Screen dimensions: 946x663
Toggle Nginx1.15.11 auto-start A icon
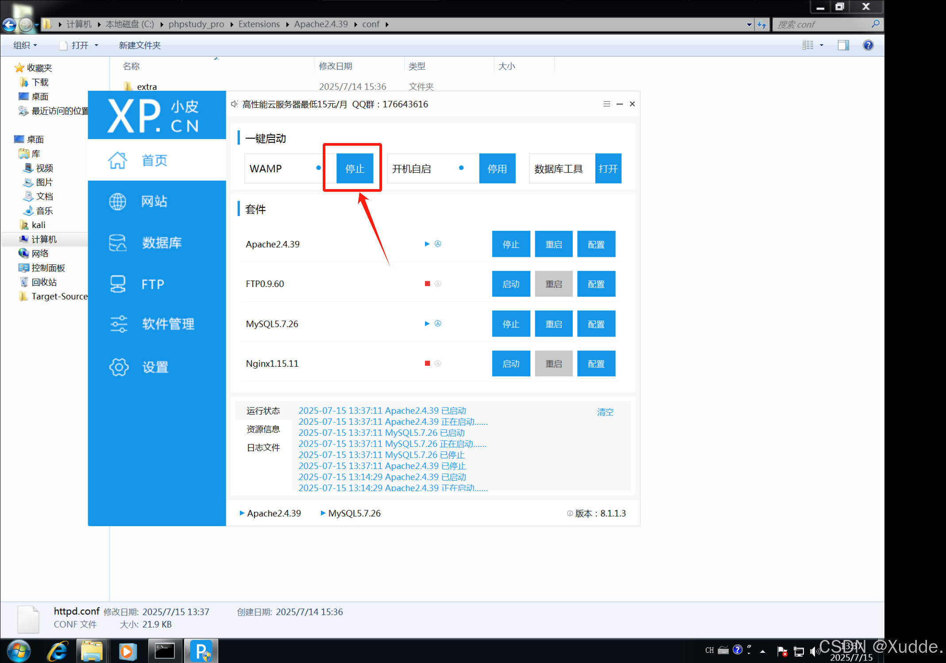coord(438,363)
